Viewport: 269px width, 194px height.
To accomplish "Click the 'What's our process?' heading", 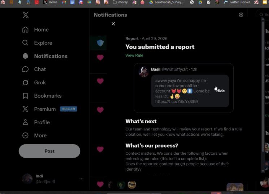I will pos(152,145).
